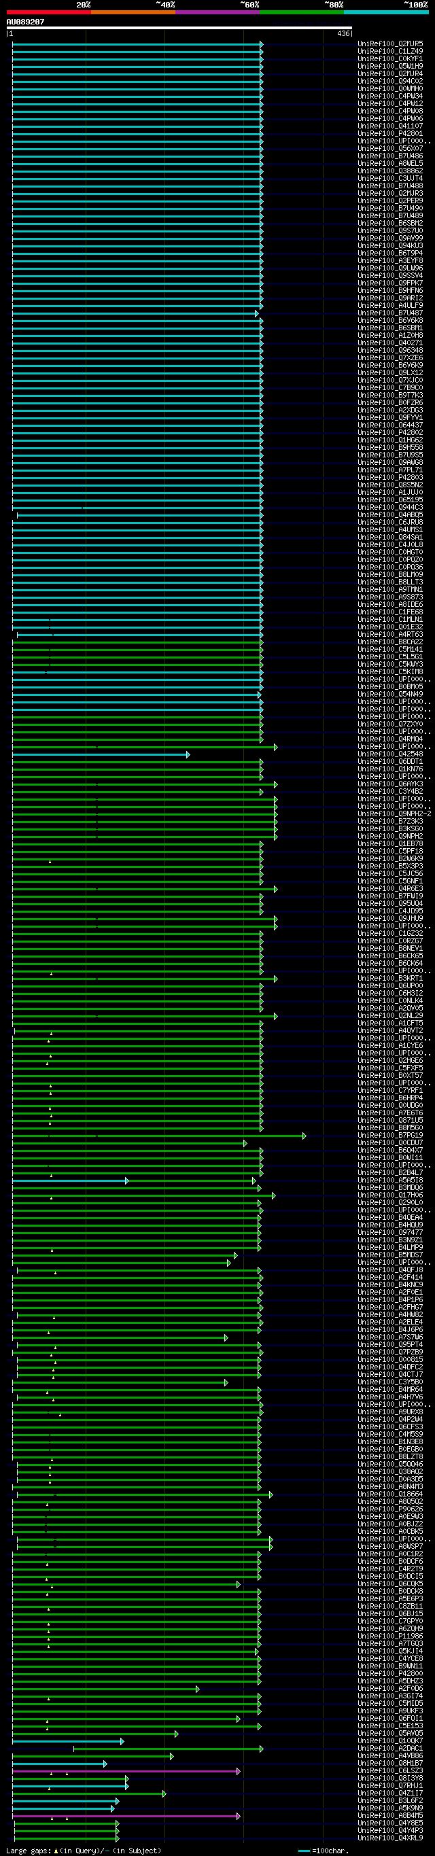Open the hit UniRef100_A3EYF8
The width and height of the screenshot is (435, 1856).
(390, 261)
